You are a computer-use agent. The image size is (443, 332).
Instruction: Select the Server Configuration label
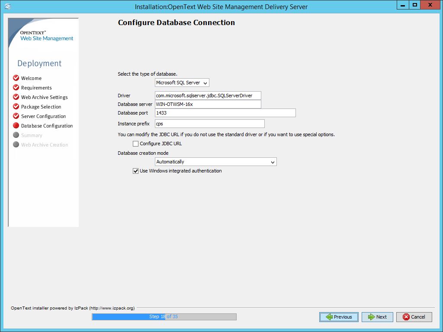point(44,116)
